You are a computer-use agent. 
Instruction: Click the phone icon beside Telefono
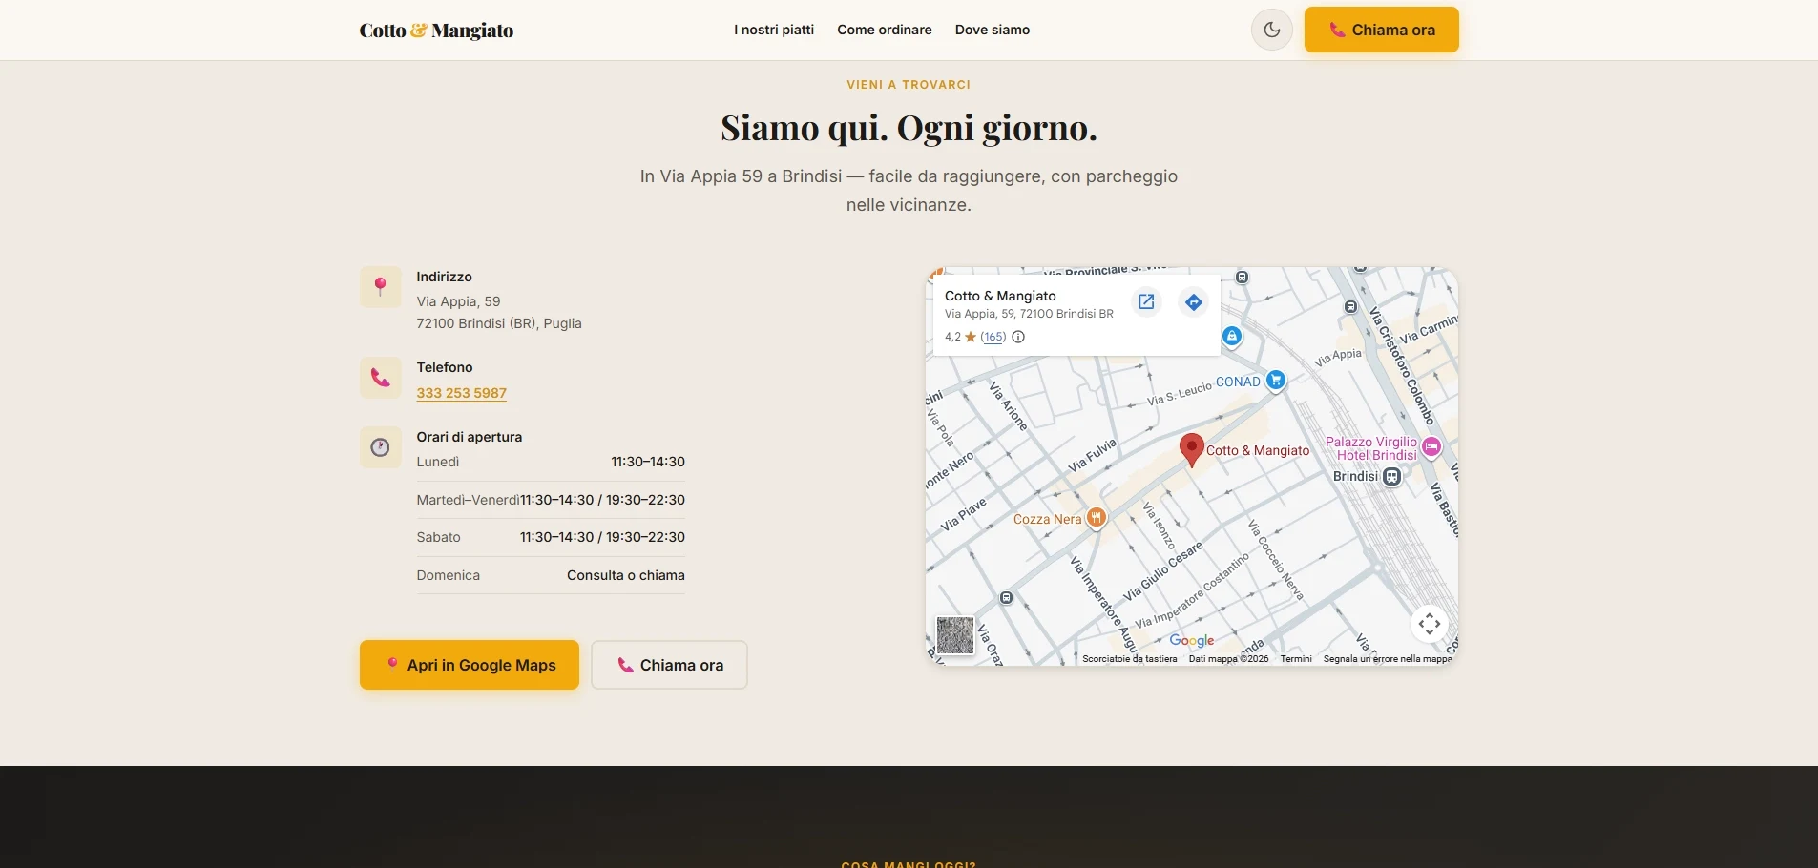(x=380, y=378)
